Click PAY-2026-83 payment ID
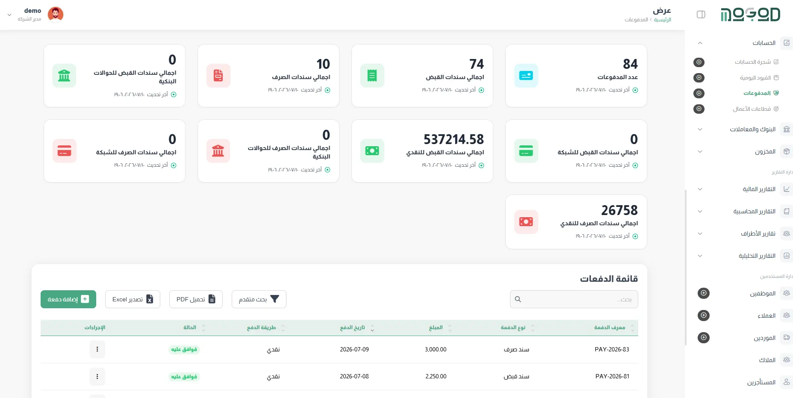Image resolution: width=793 pixels, height=398 pixels. (x=612, y=350)
